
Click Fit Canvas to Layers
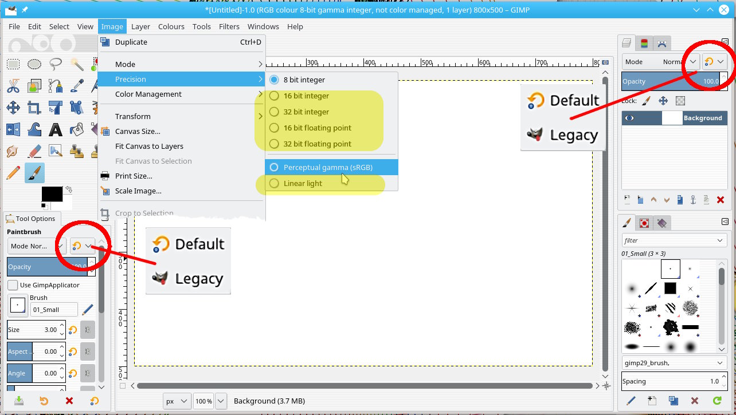(x=149, y=146)
